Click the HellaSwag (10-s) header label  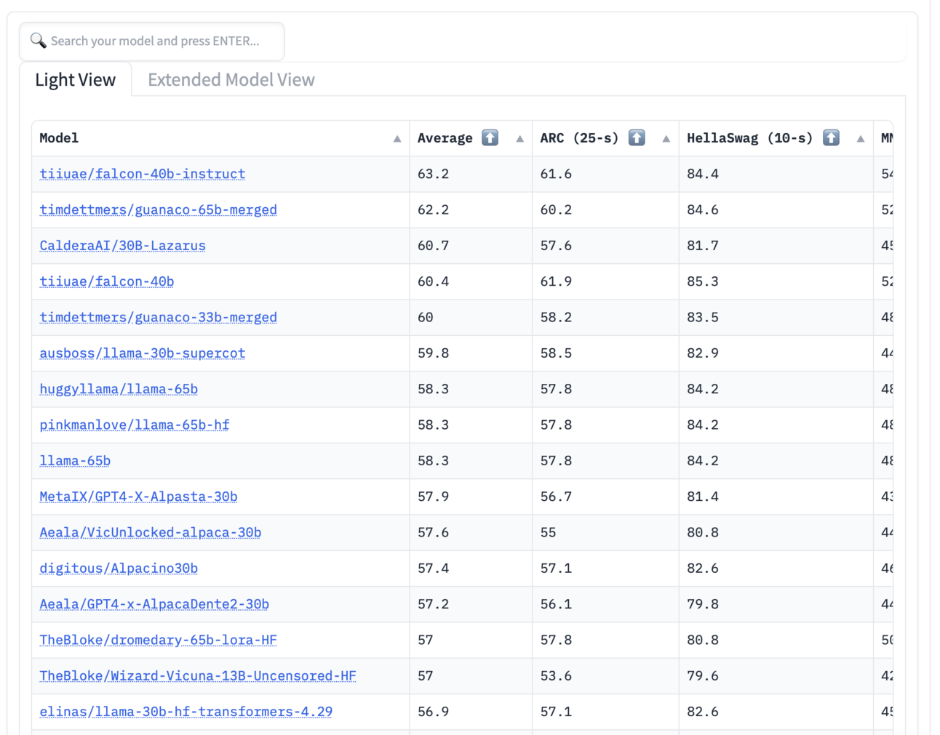coord(749,138)
